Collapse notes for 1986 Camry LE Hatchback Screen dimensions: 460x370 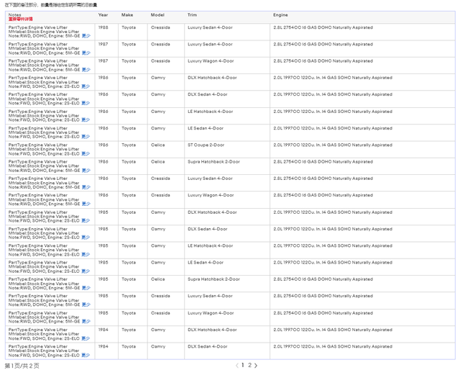click(86, 120)
